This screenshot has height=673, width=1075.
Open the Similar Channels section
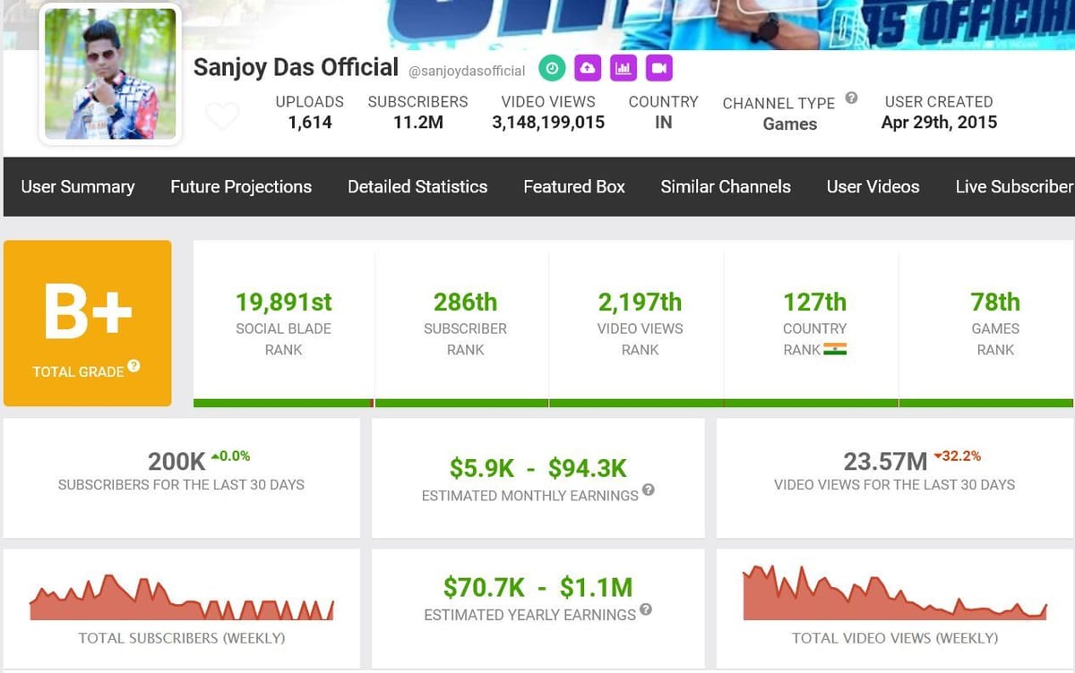726,187
